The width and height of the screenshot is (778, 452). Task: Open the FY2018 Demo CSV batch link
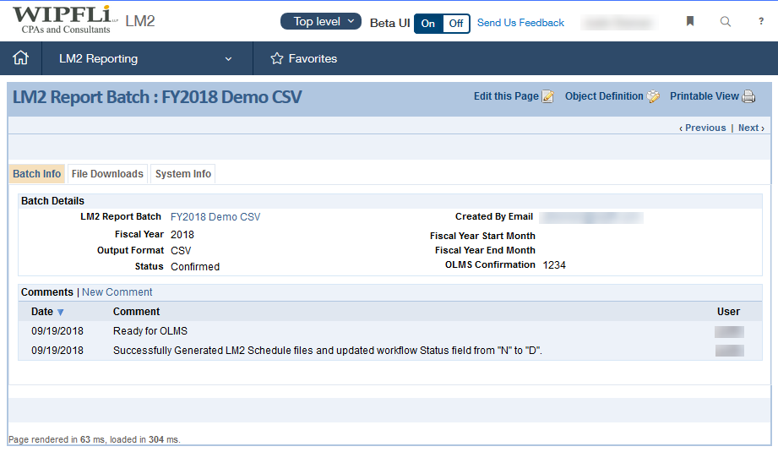coord(215,217)
